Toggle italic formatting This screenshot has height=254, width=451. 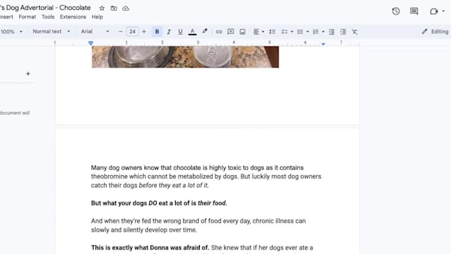pyautogui.click(x=169, y=32)
